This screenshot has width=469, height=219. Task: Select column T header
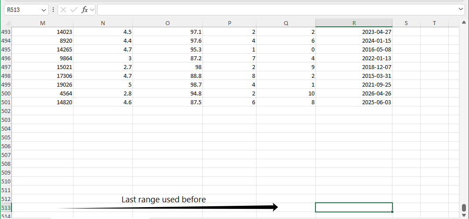point(434,23)
